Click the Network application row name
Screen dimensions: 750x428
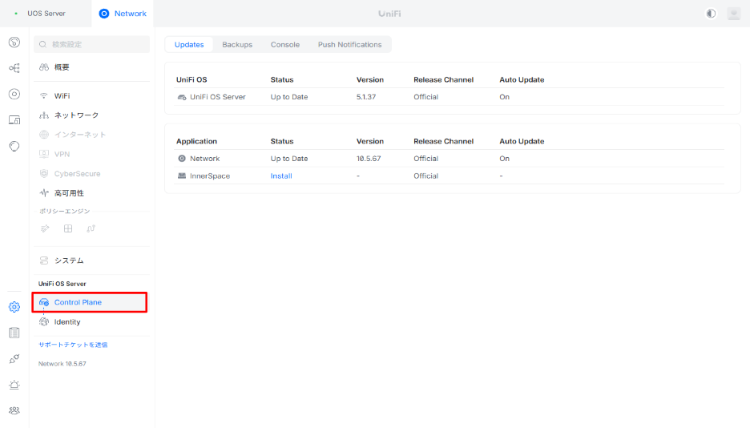[x=204, y=158]
